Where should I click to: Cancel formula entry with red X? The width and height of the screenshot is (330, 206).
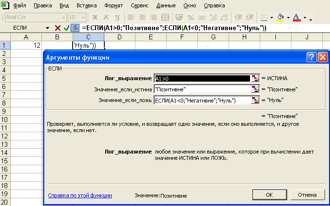tap(58, 28)
